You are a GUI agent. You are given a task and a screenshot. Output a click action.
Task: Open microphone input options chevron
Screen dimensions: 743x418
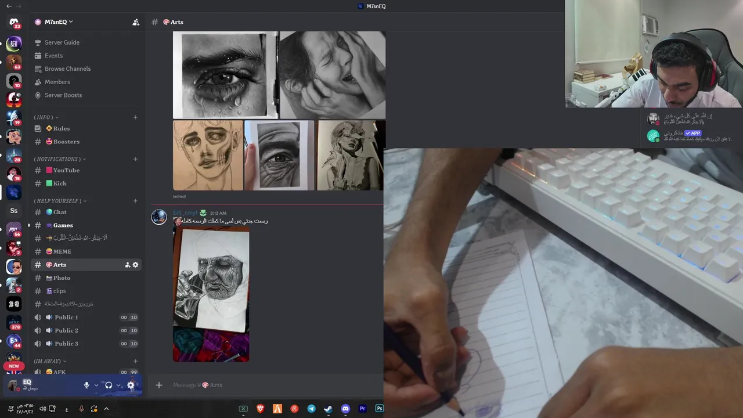96,385
